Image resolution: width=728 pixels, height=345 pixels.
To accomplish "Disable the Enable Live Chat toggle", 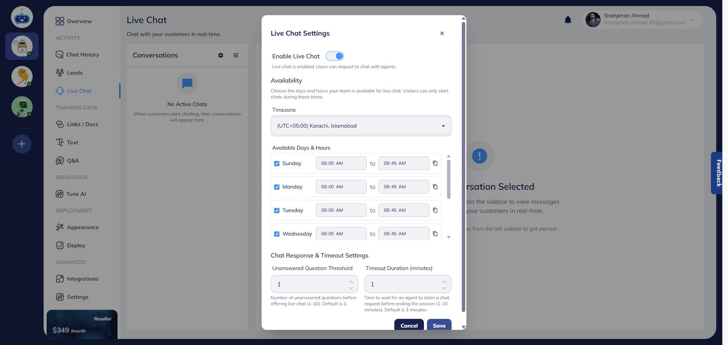I will click(335, 56).
